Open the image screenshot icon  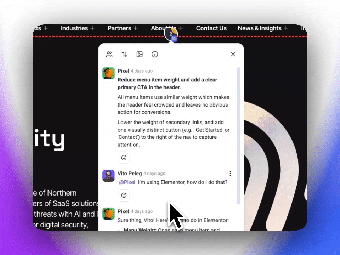tap(140, 54)
